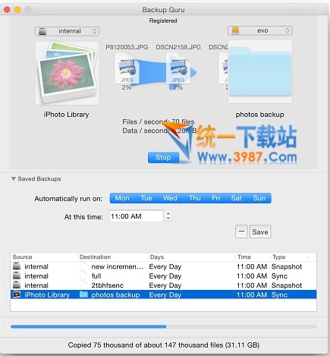Save the backup schedule

point(260,232)
